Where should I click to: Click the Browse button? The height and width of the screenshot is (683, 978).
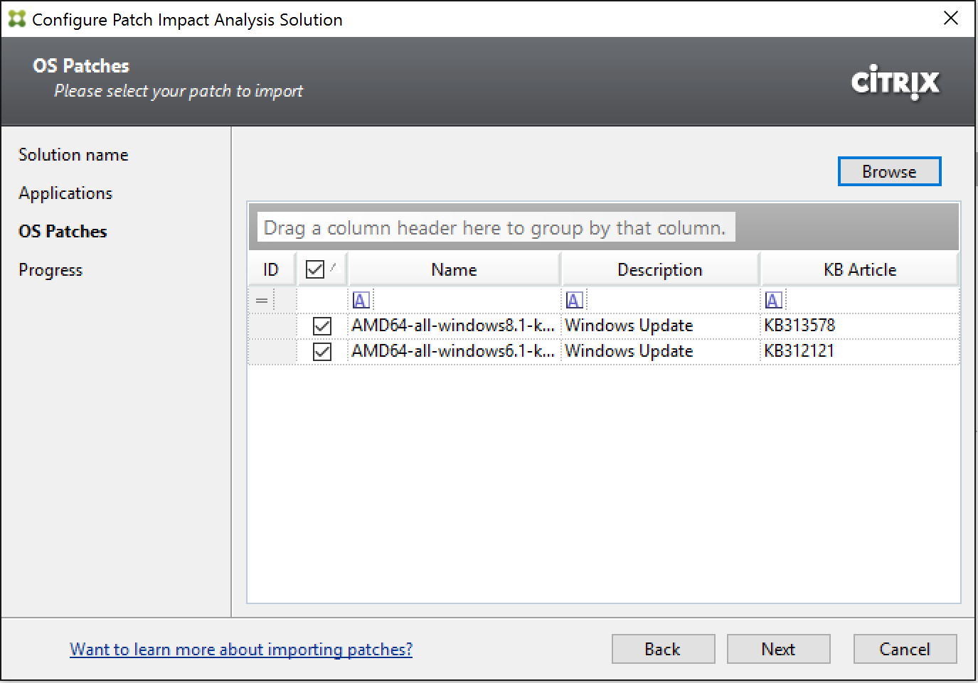click(889, 172)
